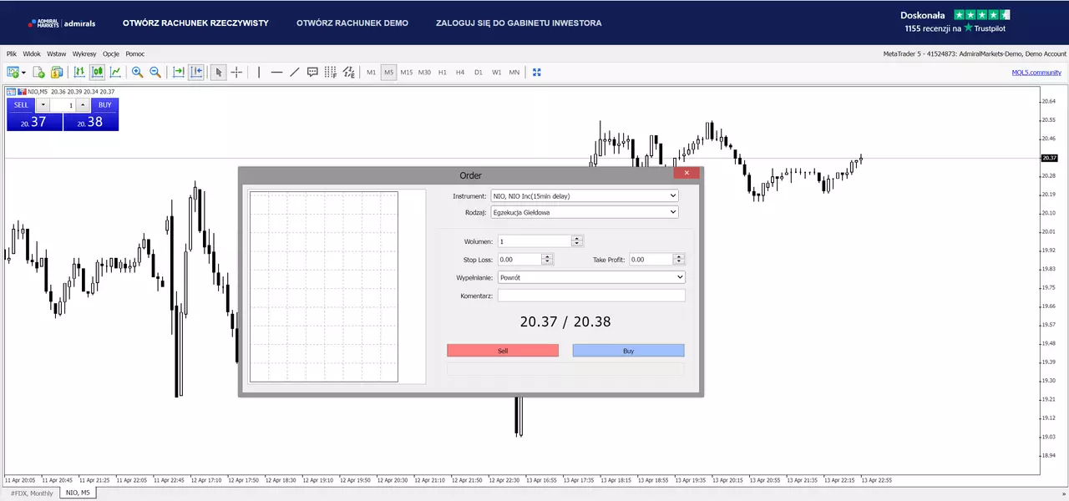This screenshot has width=1069, height=501.
Task: Switch chart to line chart view
Action: pos(115,73)
